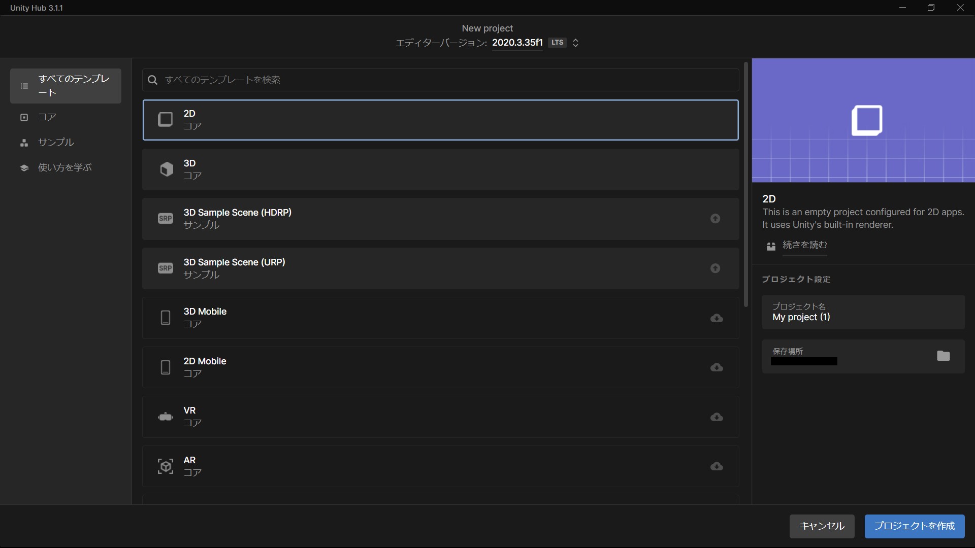975x548 pixels.
Task: Select the コア category tab
Action: pos(47,117)
